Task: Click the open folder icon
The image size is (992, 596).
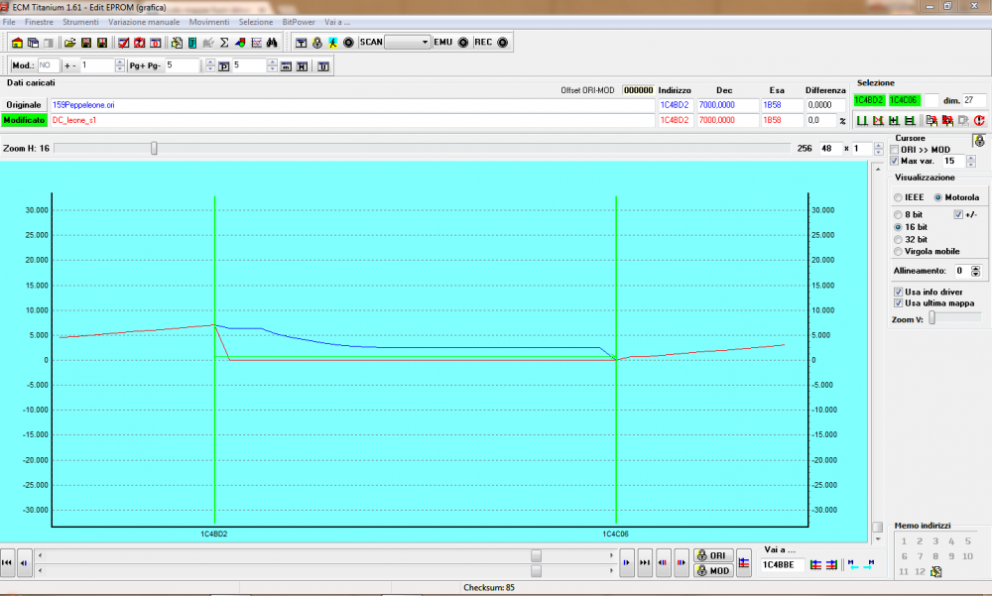Action: coord(70,43)
